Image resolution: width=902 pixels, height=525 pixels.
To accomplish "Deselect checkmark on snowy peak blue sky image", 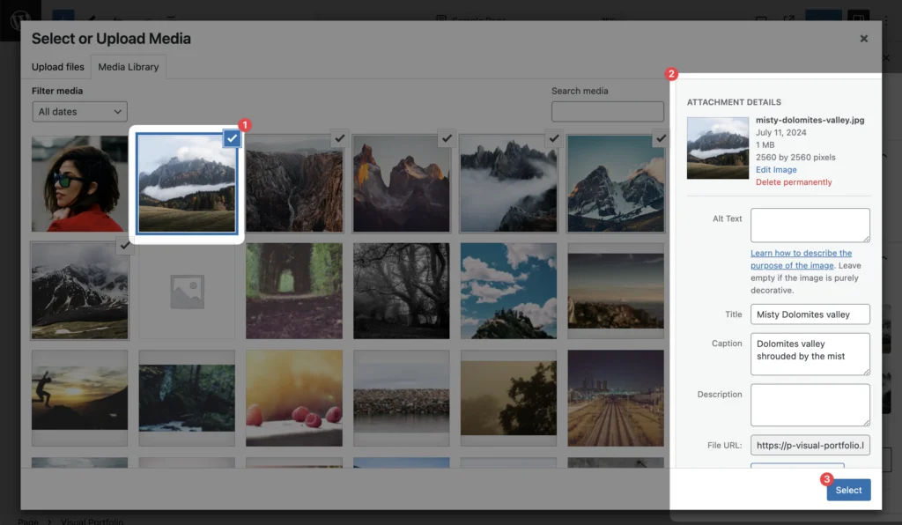I will point(661,138).
